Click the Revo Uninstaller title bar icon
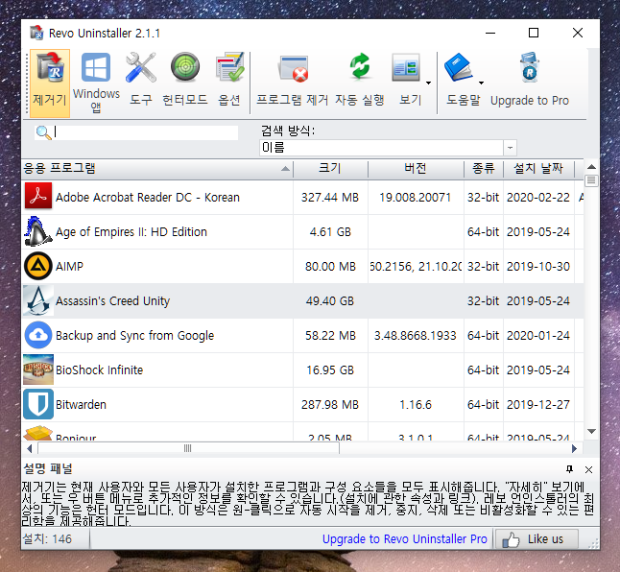620x572 pixels. coord(36,33)
